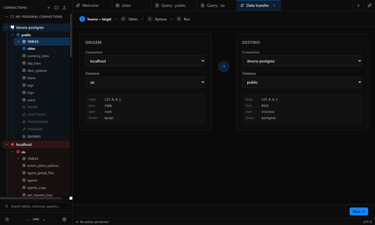This screenshot has width=375, height=225.
Task: Click the theme toggle icon at bottom left
Action: [7, 219]
